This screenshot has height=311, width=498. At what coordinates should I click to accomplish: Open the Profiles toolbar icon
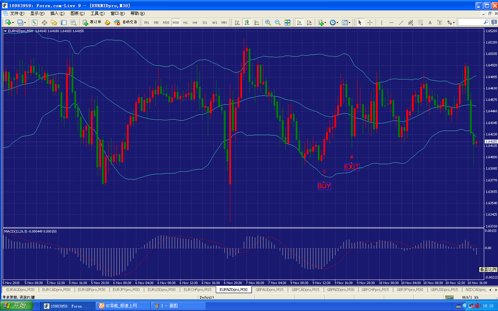20,22
